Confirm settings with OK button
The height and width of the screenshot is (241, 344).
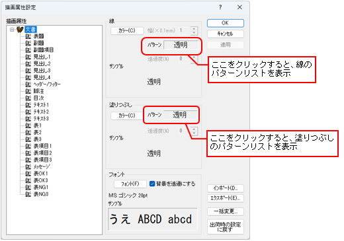click(226, 23)
